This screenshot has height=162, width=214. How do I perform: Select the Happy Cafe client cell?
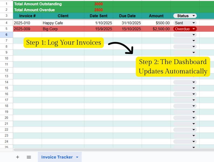click(x=63, y=23)
